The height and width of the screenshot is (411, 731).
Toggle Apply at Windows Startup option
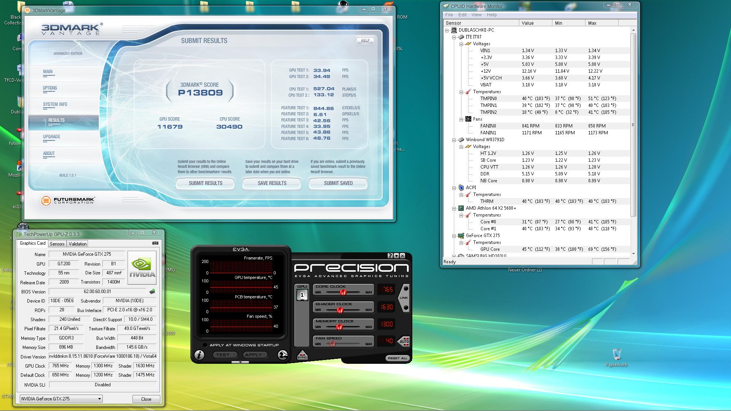coord(205,345)
